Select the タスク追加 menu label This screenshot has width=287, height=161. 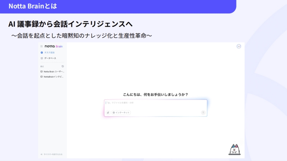50,53
